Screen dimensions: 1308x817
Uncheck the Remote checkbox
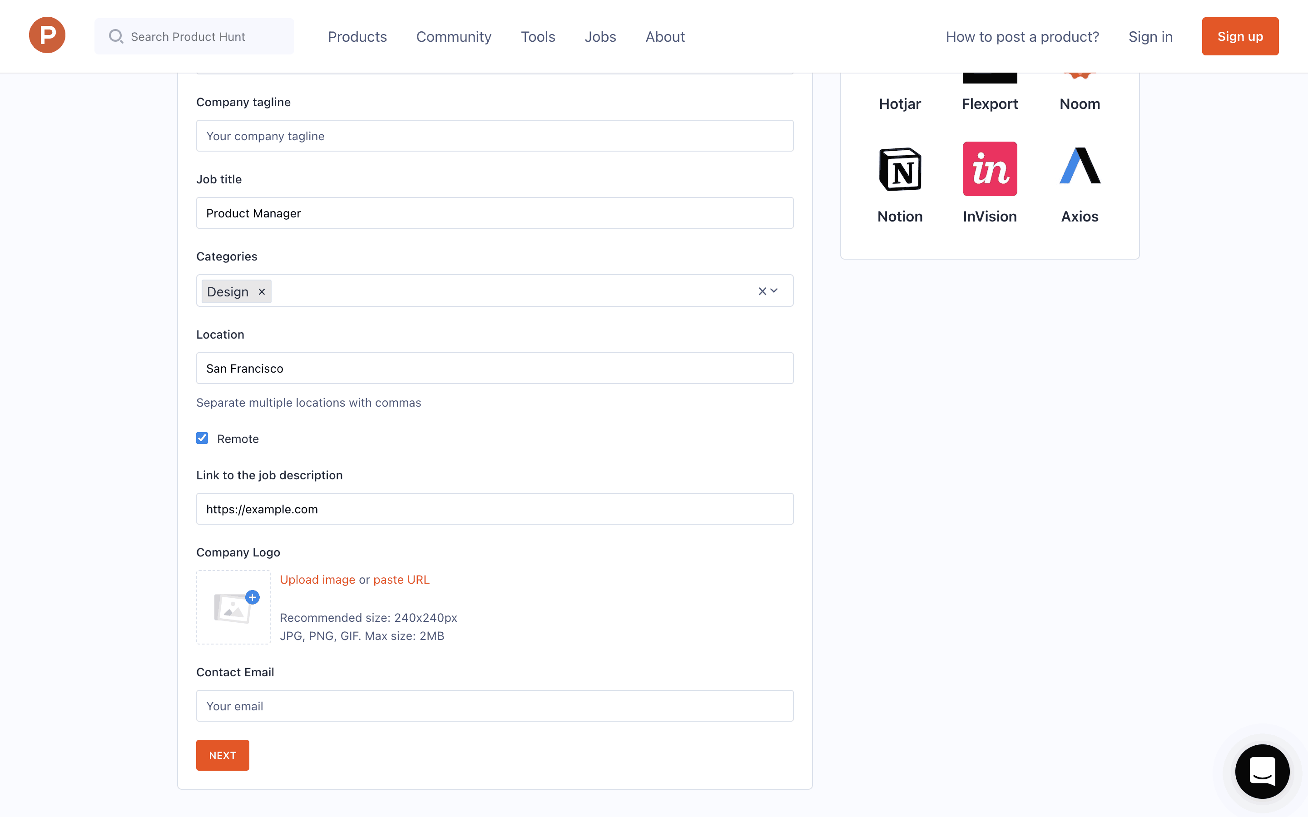click(x=202, y=438)
